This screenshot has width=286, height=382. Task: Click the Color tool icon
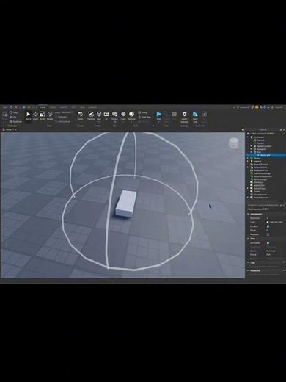123,114
